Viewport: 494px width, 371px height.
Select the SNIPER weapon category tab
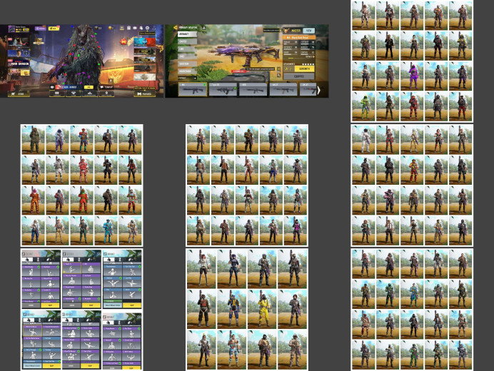[187, 41]
